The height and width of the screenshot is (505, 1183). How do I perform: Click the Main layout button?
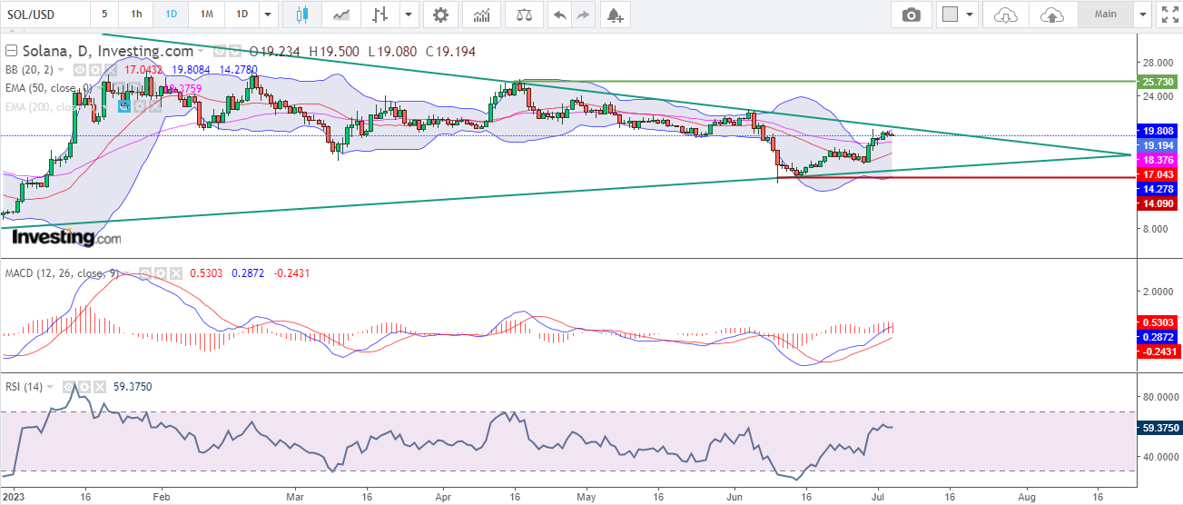click(x=1106, y=14)
